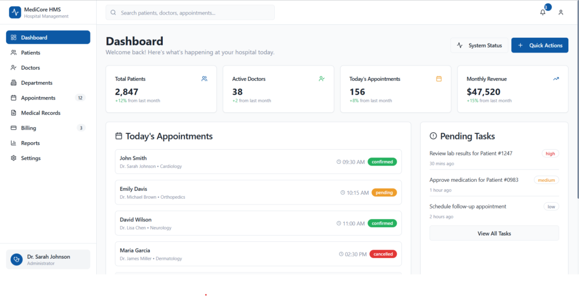Open Medical Records page
This screenshot has height=296, width=579.
click(40, 113)
